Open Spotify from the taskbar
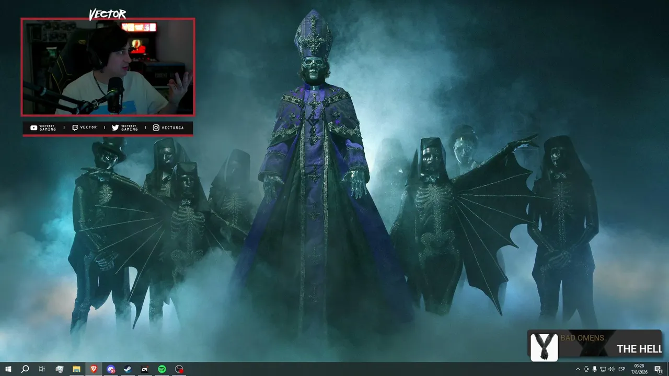Screen dimensions: 669x376 pos(162,369)
